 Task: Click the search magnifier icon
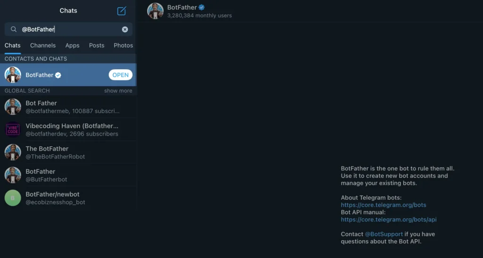pyautogui.click(x=14, y=29)
